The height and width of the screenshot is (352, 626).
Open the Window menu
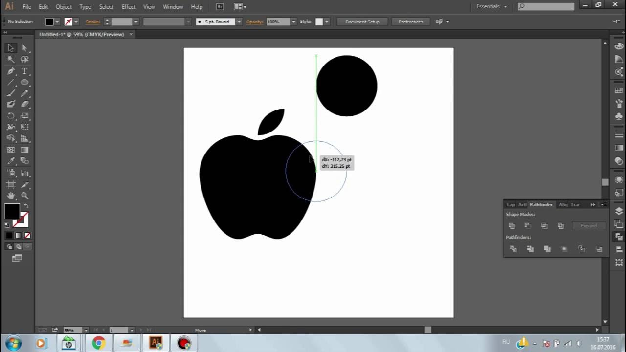coord(173,7)
